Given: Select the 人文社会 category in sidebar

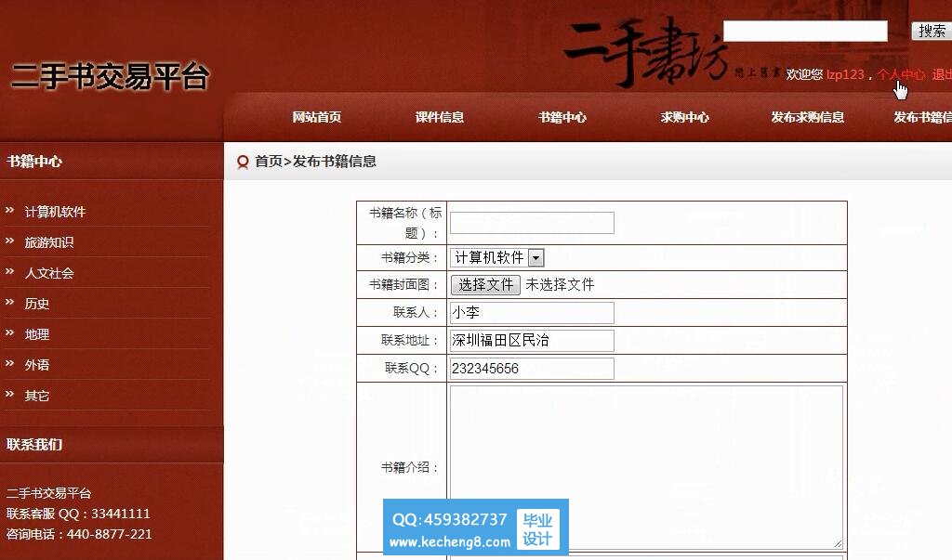Looking at the screenshot, I should [x=49, y=273].
